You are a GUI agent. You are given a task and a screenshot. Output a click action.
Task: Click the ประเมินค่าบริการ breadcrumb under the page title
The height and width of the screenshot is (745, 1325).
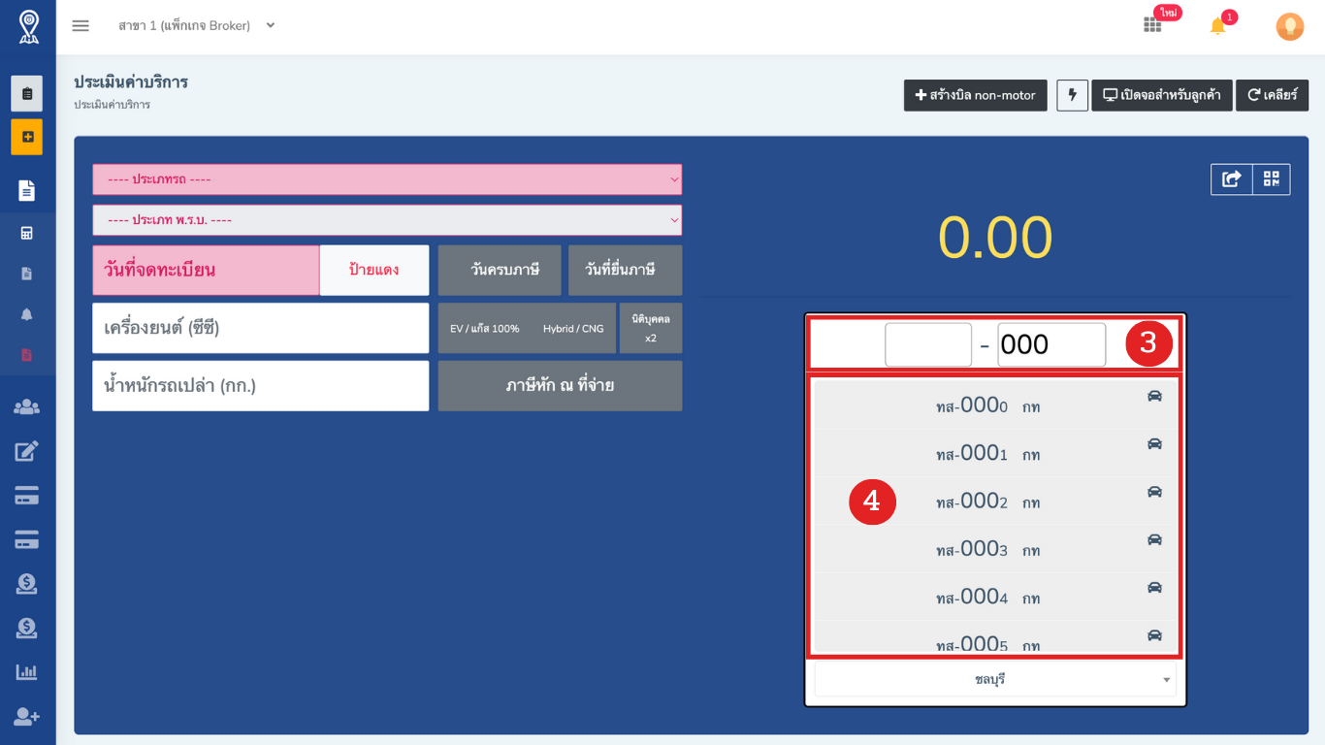(x=112, y=104)
